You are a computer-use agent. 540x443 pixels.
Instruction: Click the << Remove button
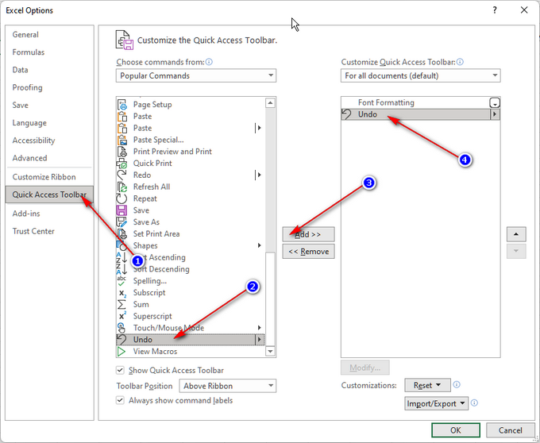pyautogui.click(x=308, y=252)
